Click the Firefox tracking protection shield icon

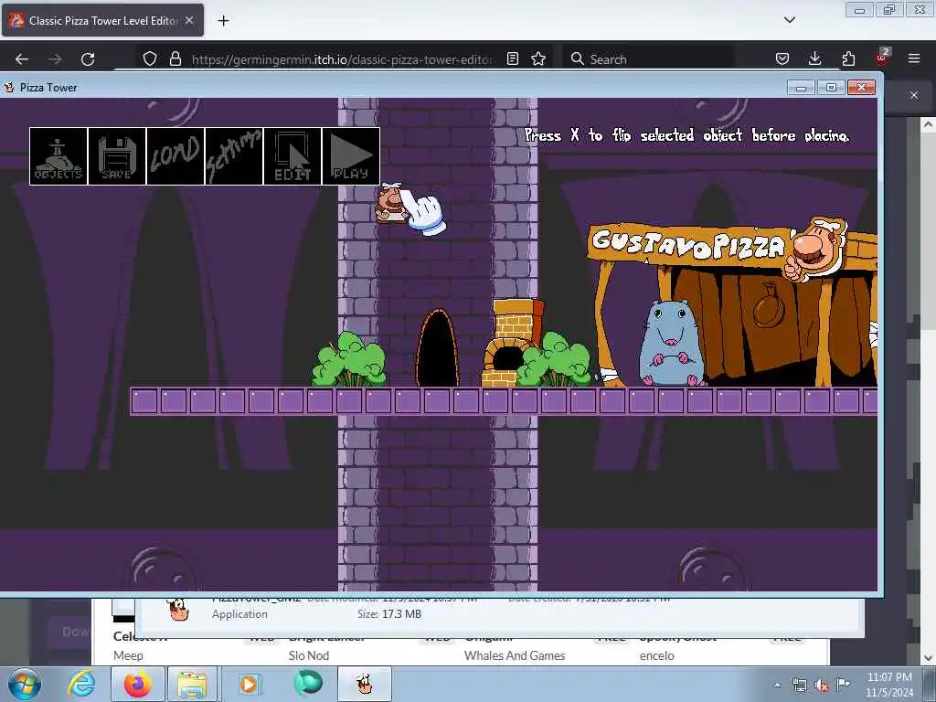pyautogui.click(x=150, y=59)
